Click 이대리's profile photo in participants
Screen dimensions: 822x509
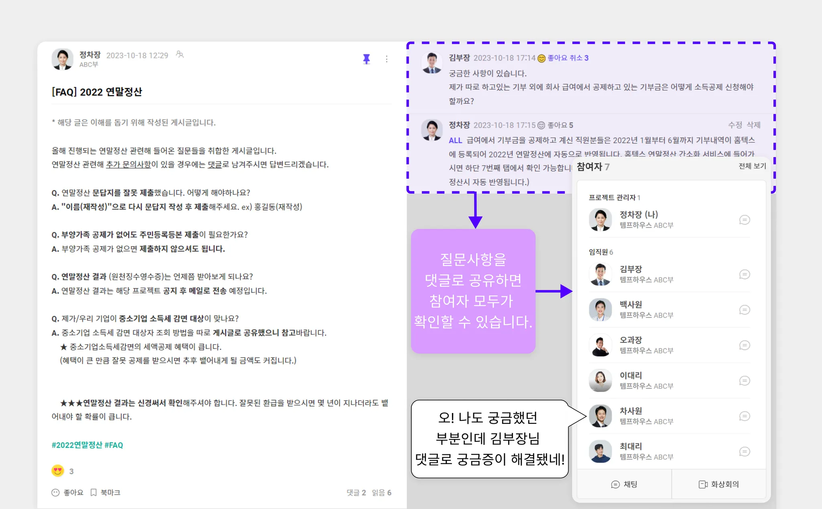600,380
